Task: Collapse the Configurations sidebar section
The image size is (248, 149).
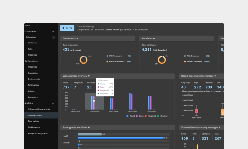Action: (53, 61)
